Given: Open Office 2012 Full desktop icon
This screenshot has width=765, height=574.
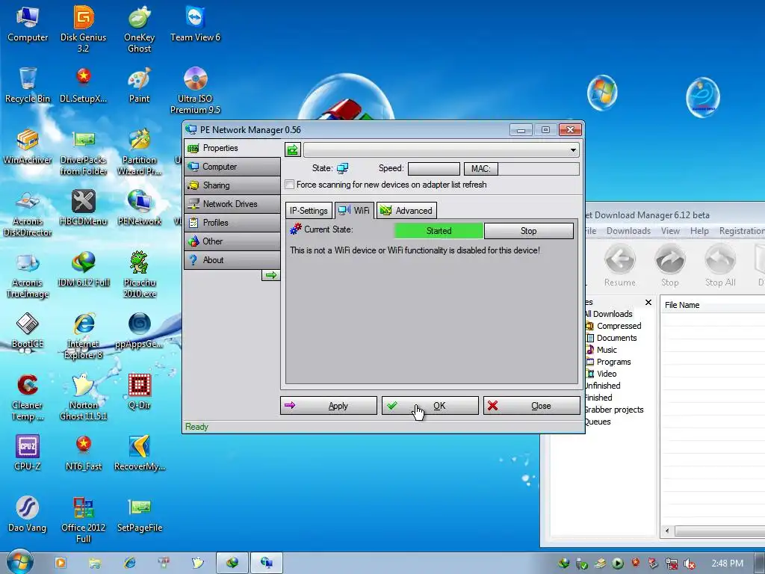Looking at the screenshot, I should coord(84,520).
